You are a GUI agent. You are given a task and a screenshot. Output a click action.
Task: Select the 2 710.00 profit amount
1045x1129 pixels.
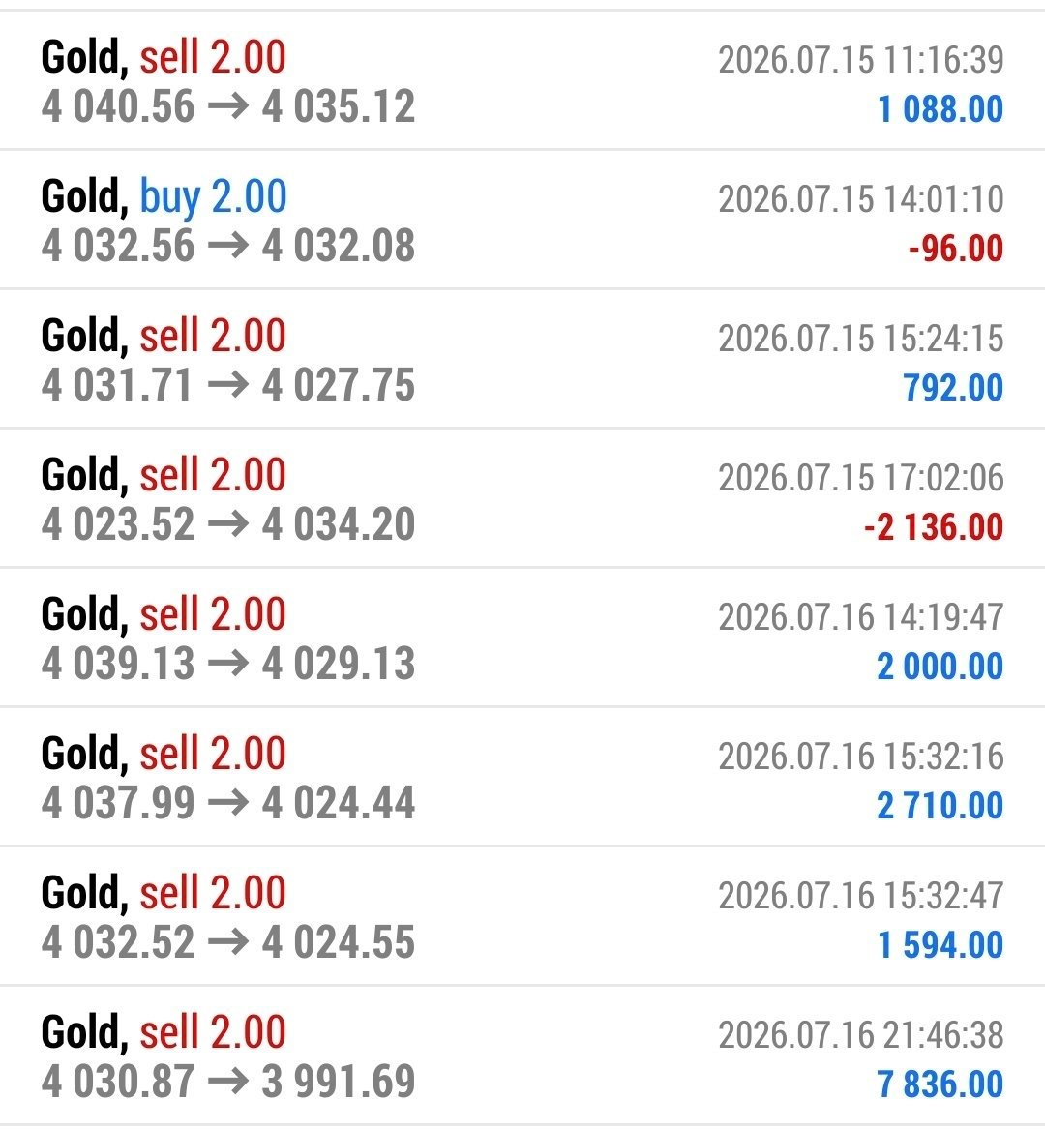[x=940, y=805]
